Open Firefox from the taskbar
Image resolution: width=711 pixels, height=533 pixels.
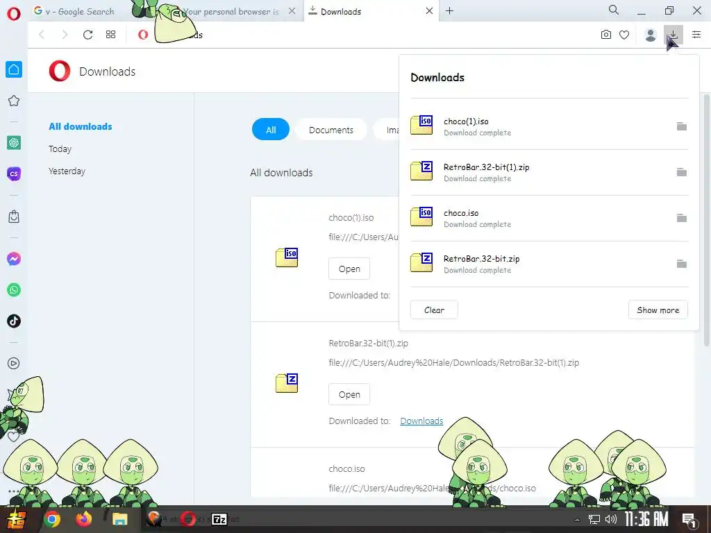[83, 519]
